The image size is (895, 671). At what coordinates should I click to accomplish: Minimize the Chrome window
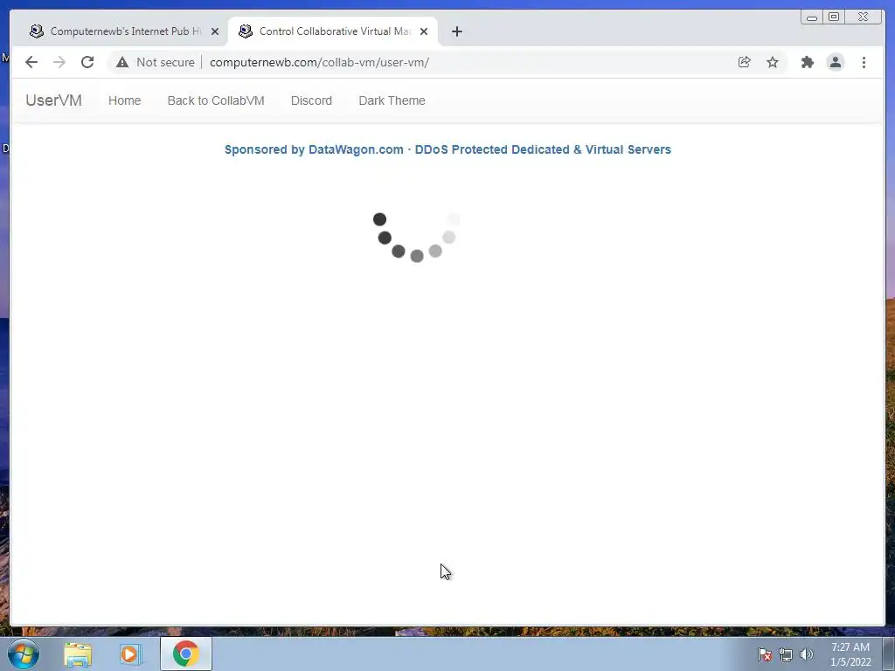pos(812,17)
